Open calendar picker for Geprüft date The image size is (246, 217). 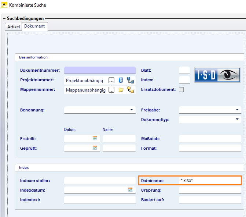95,148
